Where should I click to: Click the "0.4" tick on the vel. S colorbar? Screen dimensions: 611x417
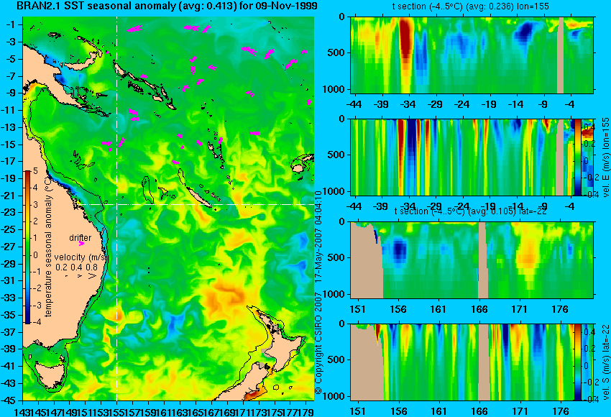point(589,331)
